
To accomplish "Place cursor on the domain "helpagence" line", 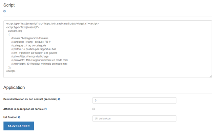I will point(30,38).
